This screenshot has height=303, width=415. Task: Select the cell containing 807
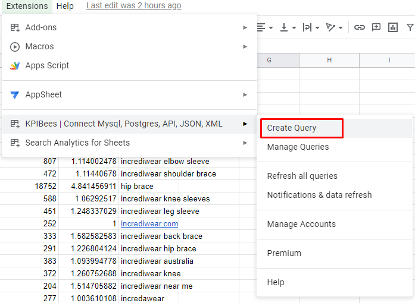point(29,161)
